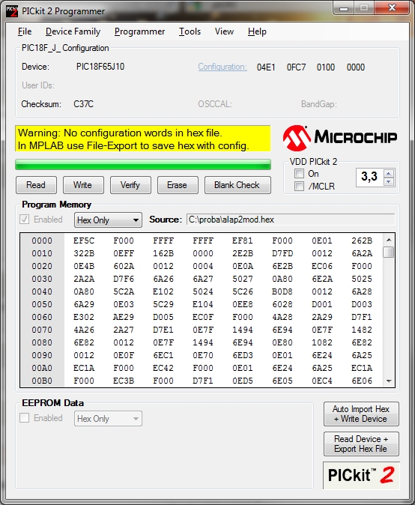Screen dimensions: 415x505
Task: Open the View menu
Action: tap(224, 31)
